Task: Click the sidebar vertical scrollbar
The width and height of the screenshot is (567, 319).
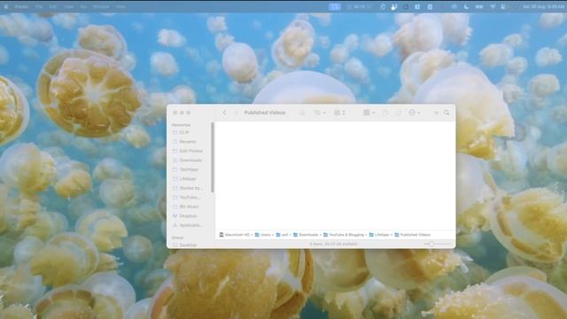Action: click(x=213, y=158)
